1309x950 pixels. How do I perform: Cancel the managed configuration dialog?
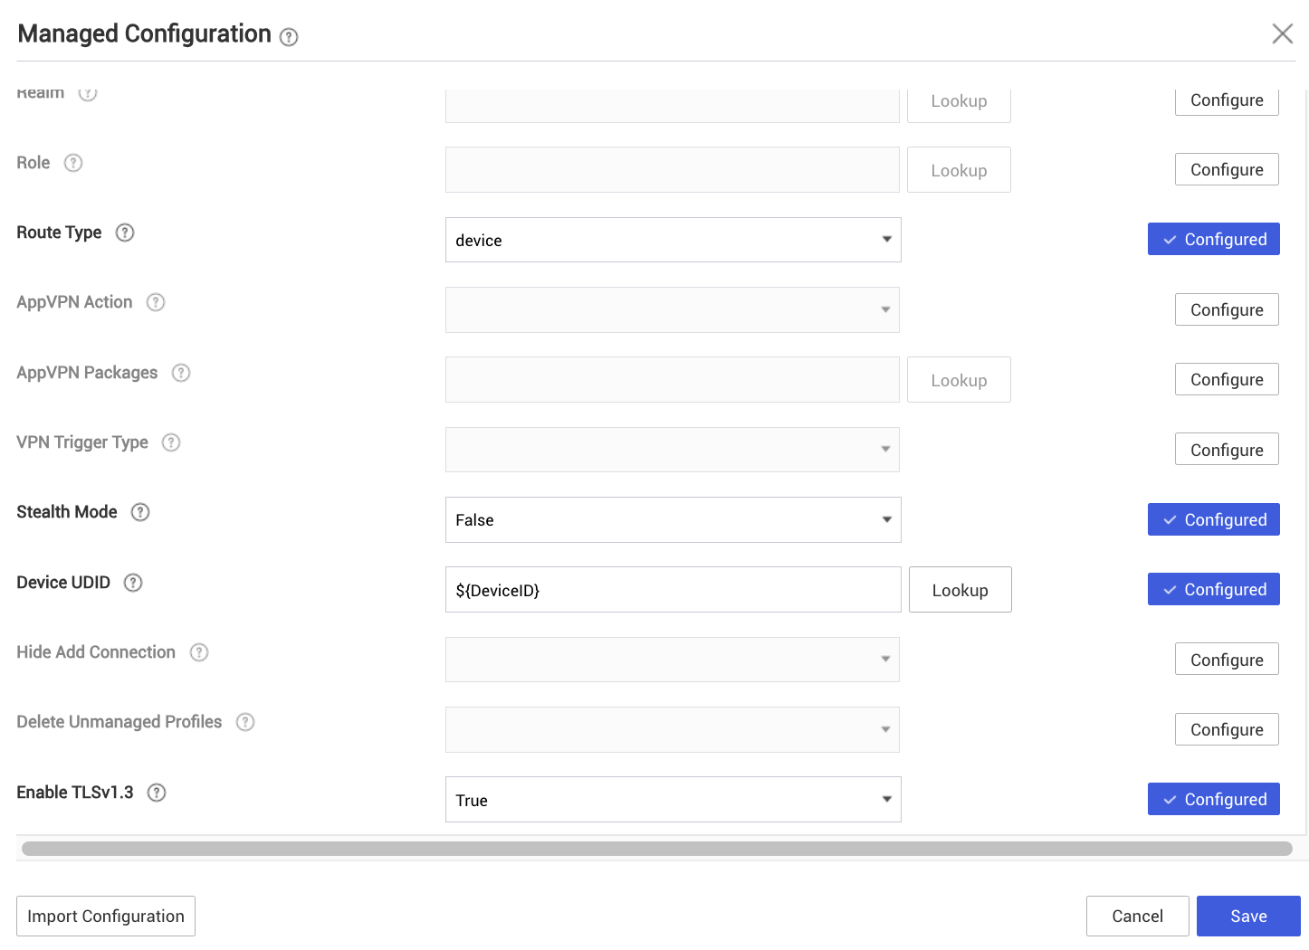[1137, 917]
